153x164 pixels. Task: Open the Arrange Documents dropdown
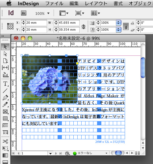(x=95, y=13)
